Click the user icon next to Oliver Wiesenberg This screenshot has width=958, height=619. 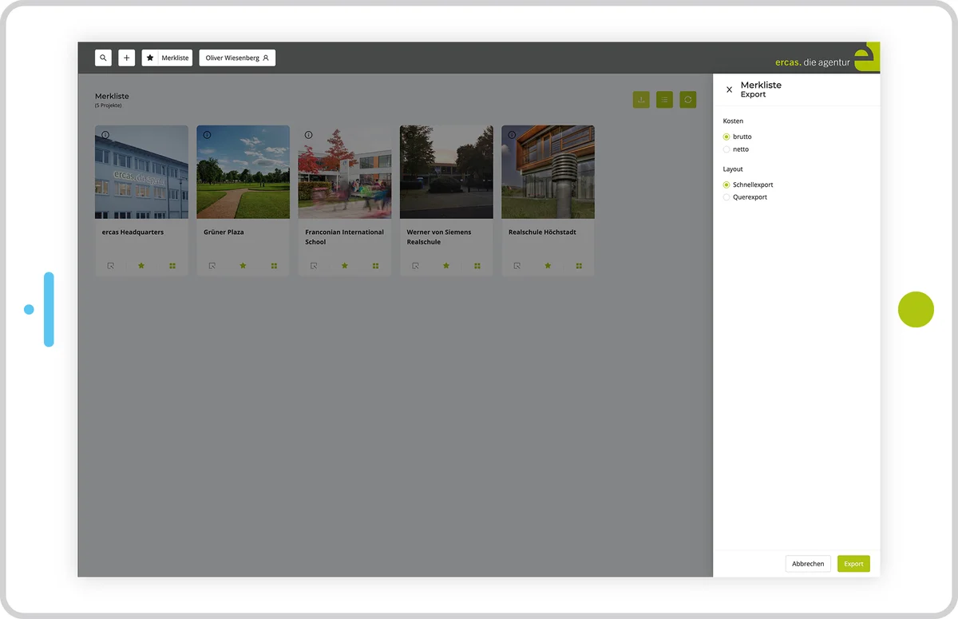coord(263,57)
